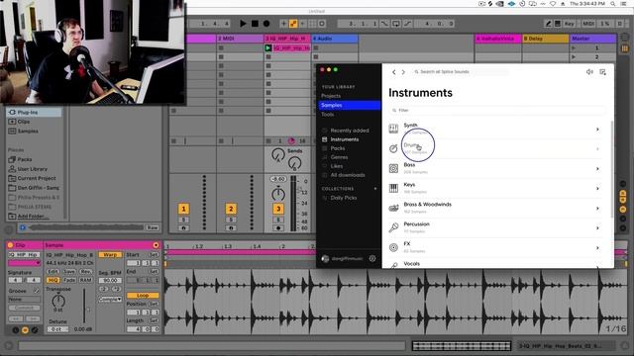
Task: Open the Synth category icon in Splice
Action: 393,129
